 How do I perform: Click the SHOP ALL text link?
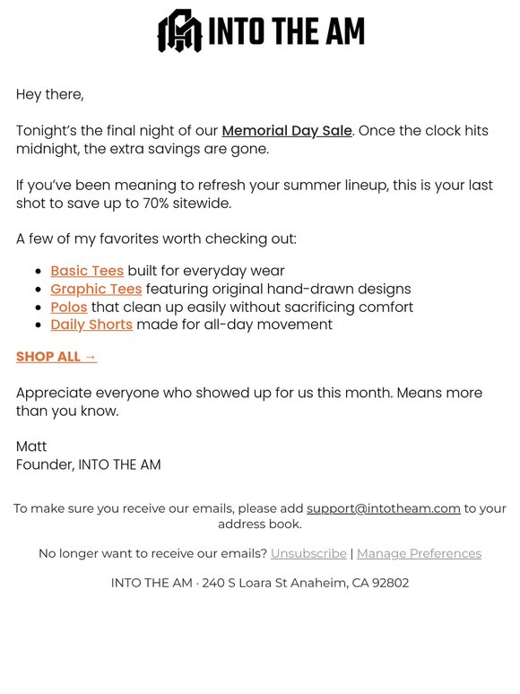48,357
